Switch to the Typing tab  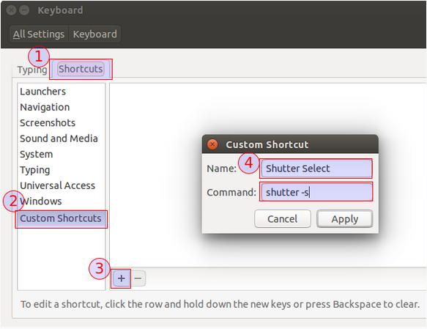tap(32, 70)
